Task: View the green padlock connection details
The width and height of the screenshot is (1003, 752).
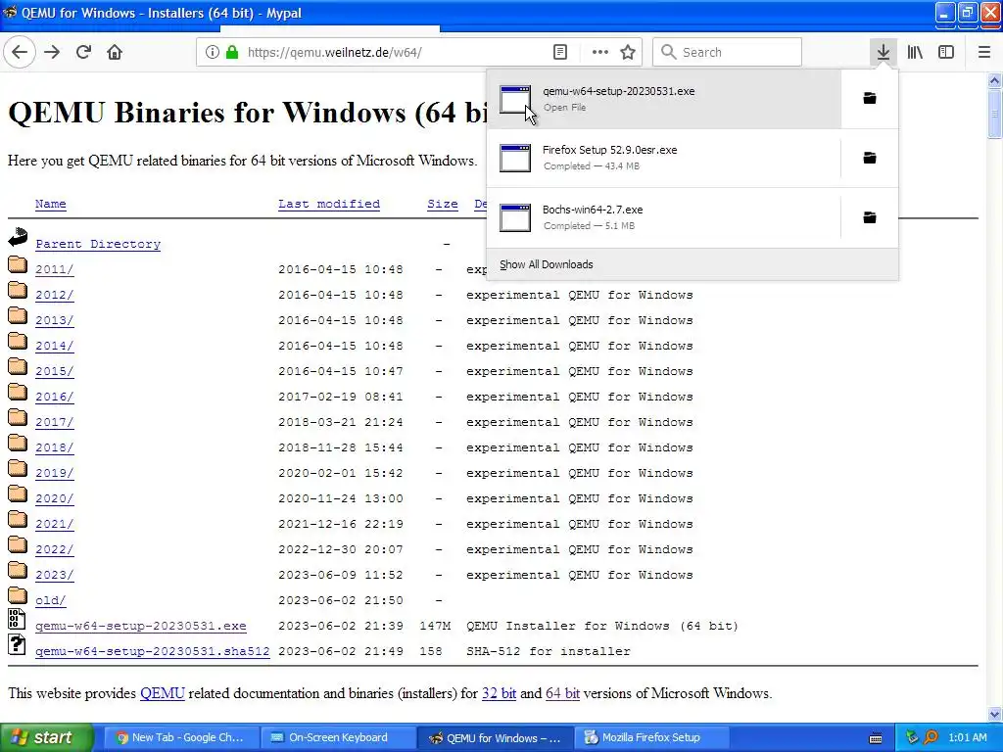Action: tap(231, 53)
